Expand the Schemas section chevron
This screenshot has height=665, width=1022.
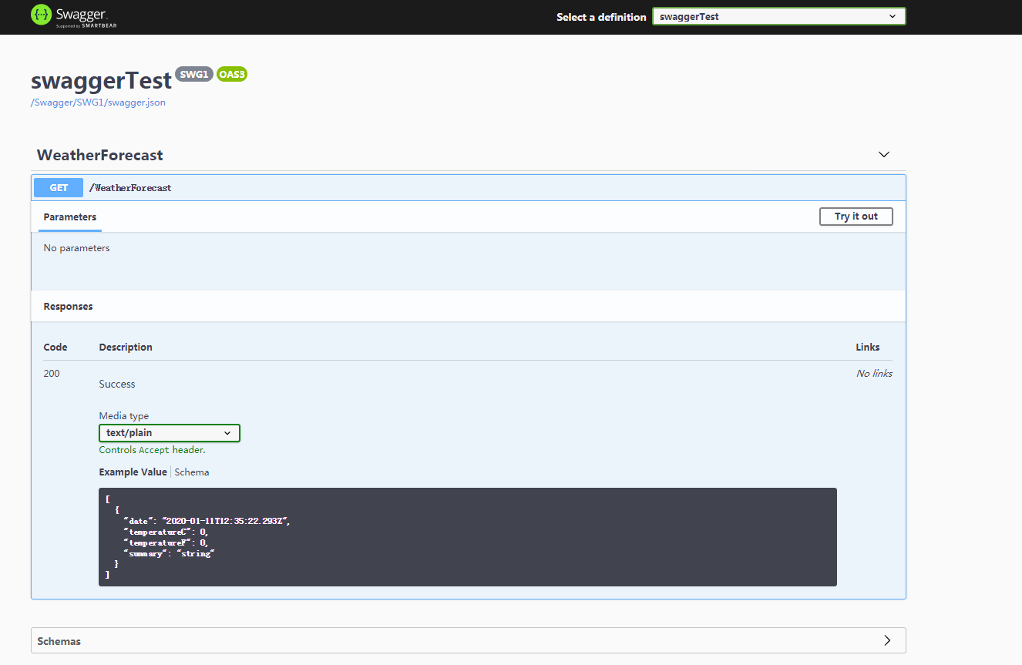887,640
